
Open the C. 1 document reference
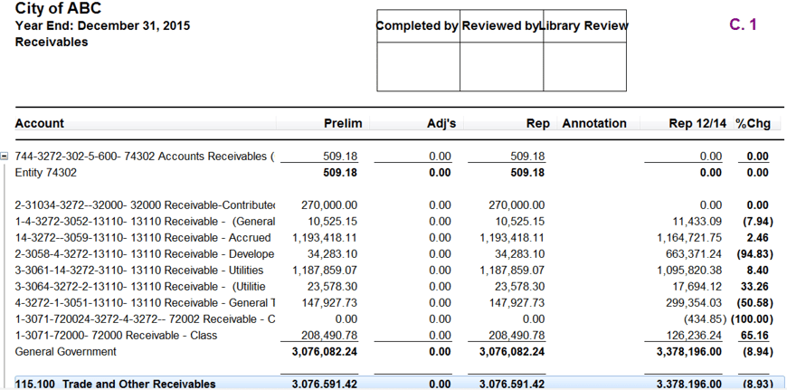pyautogui.click(x=743, y=25)
